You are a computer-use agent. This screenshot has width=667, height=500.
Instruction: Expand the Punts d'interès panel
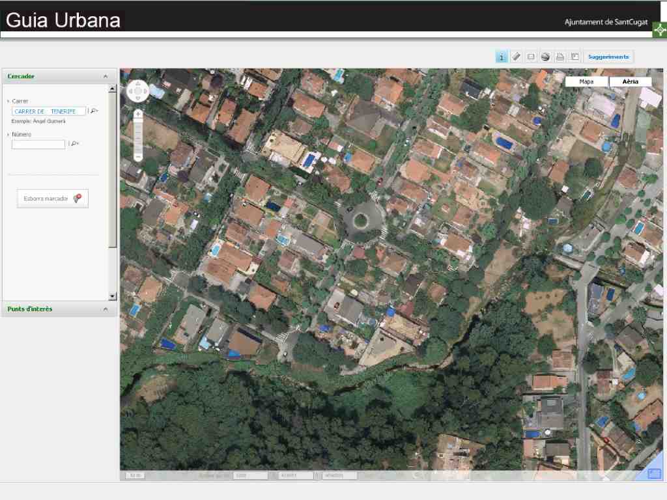click(106, 309)
